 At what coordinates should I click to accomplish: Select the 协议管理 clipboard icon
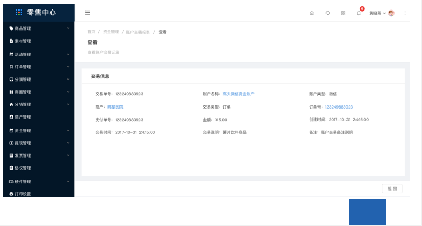(x=11, y=168)
